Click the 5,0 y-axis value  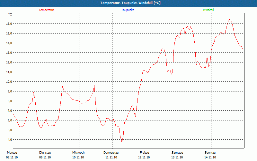[x=10, y=130]
